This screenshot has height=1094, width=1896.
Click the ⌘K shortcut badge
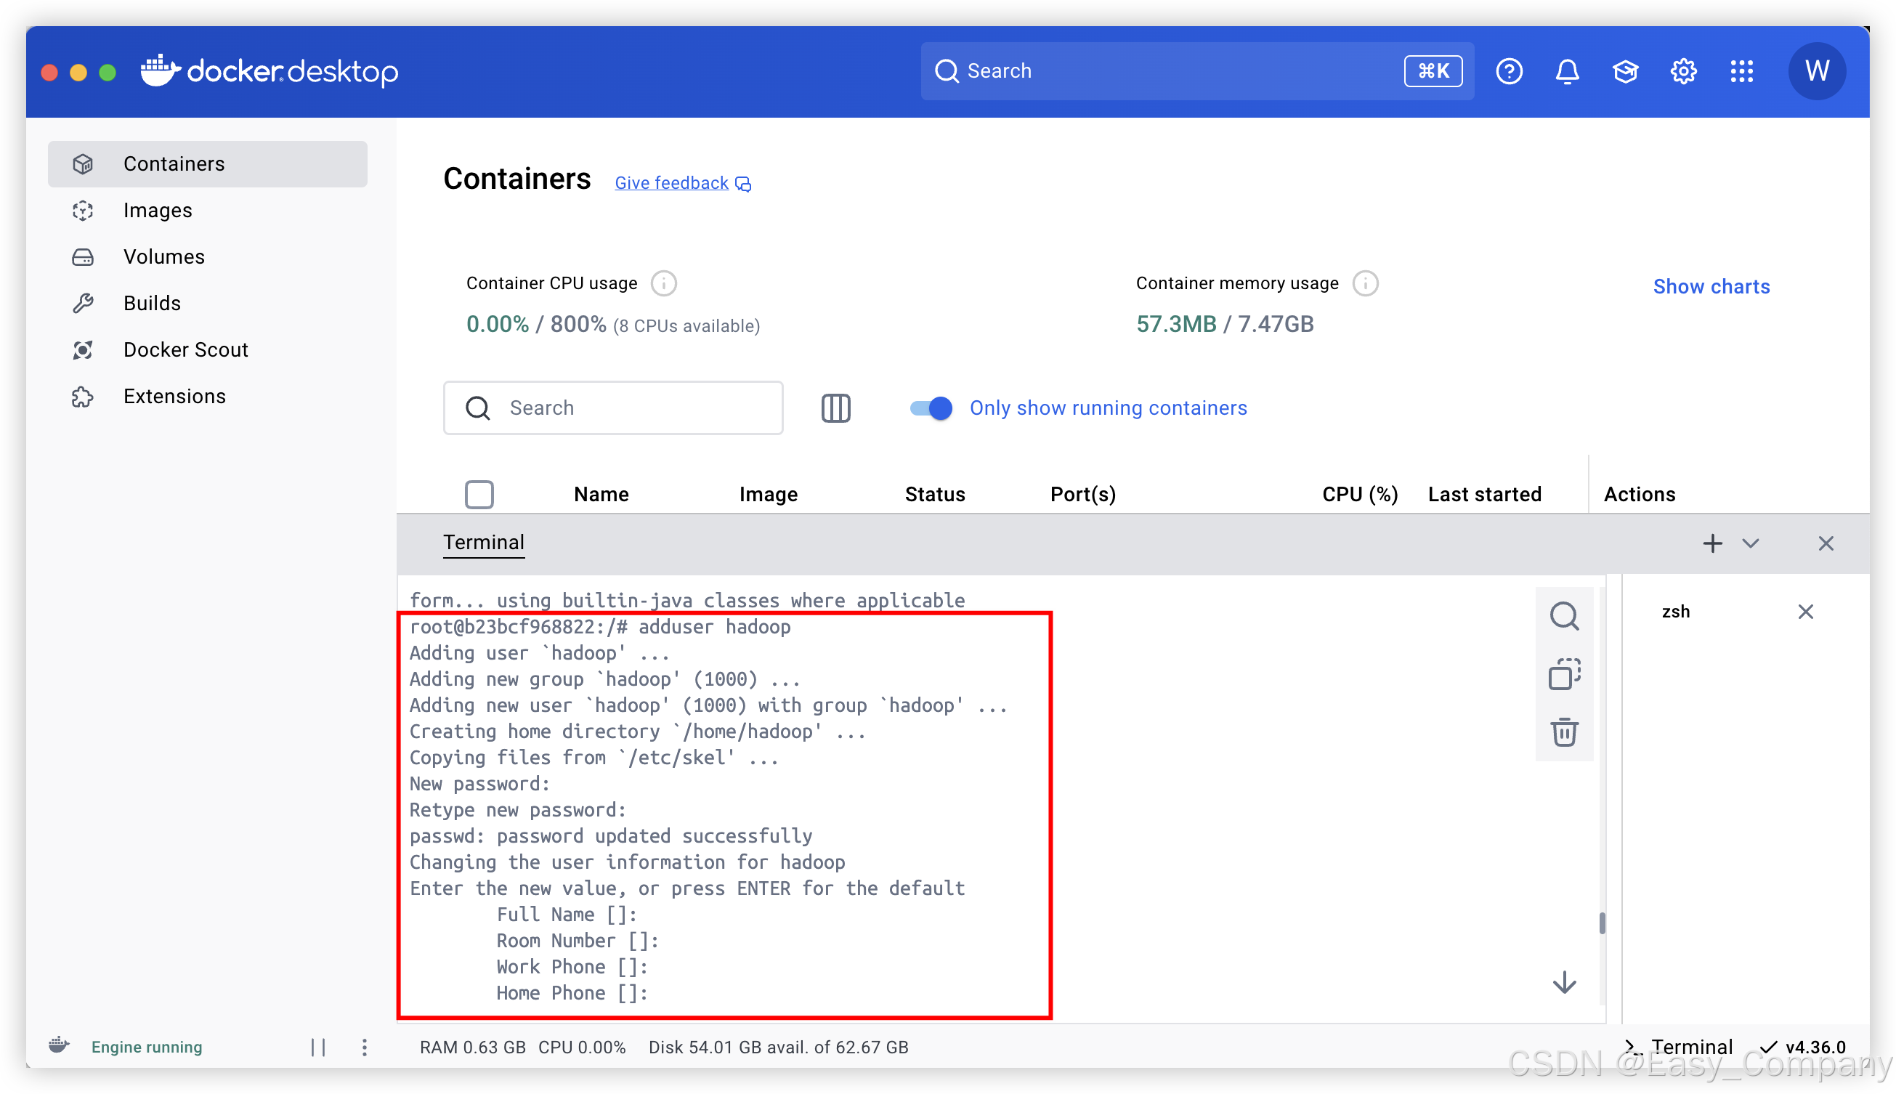[1433, 71]
